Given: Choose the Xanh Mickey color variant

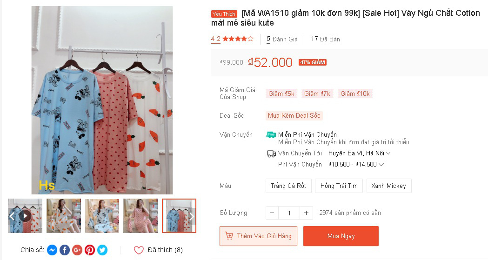Looking at the screenshot, I should [x=388, y=186].
